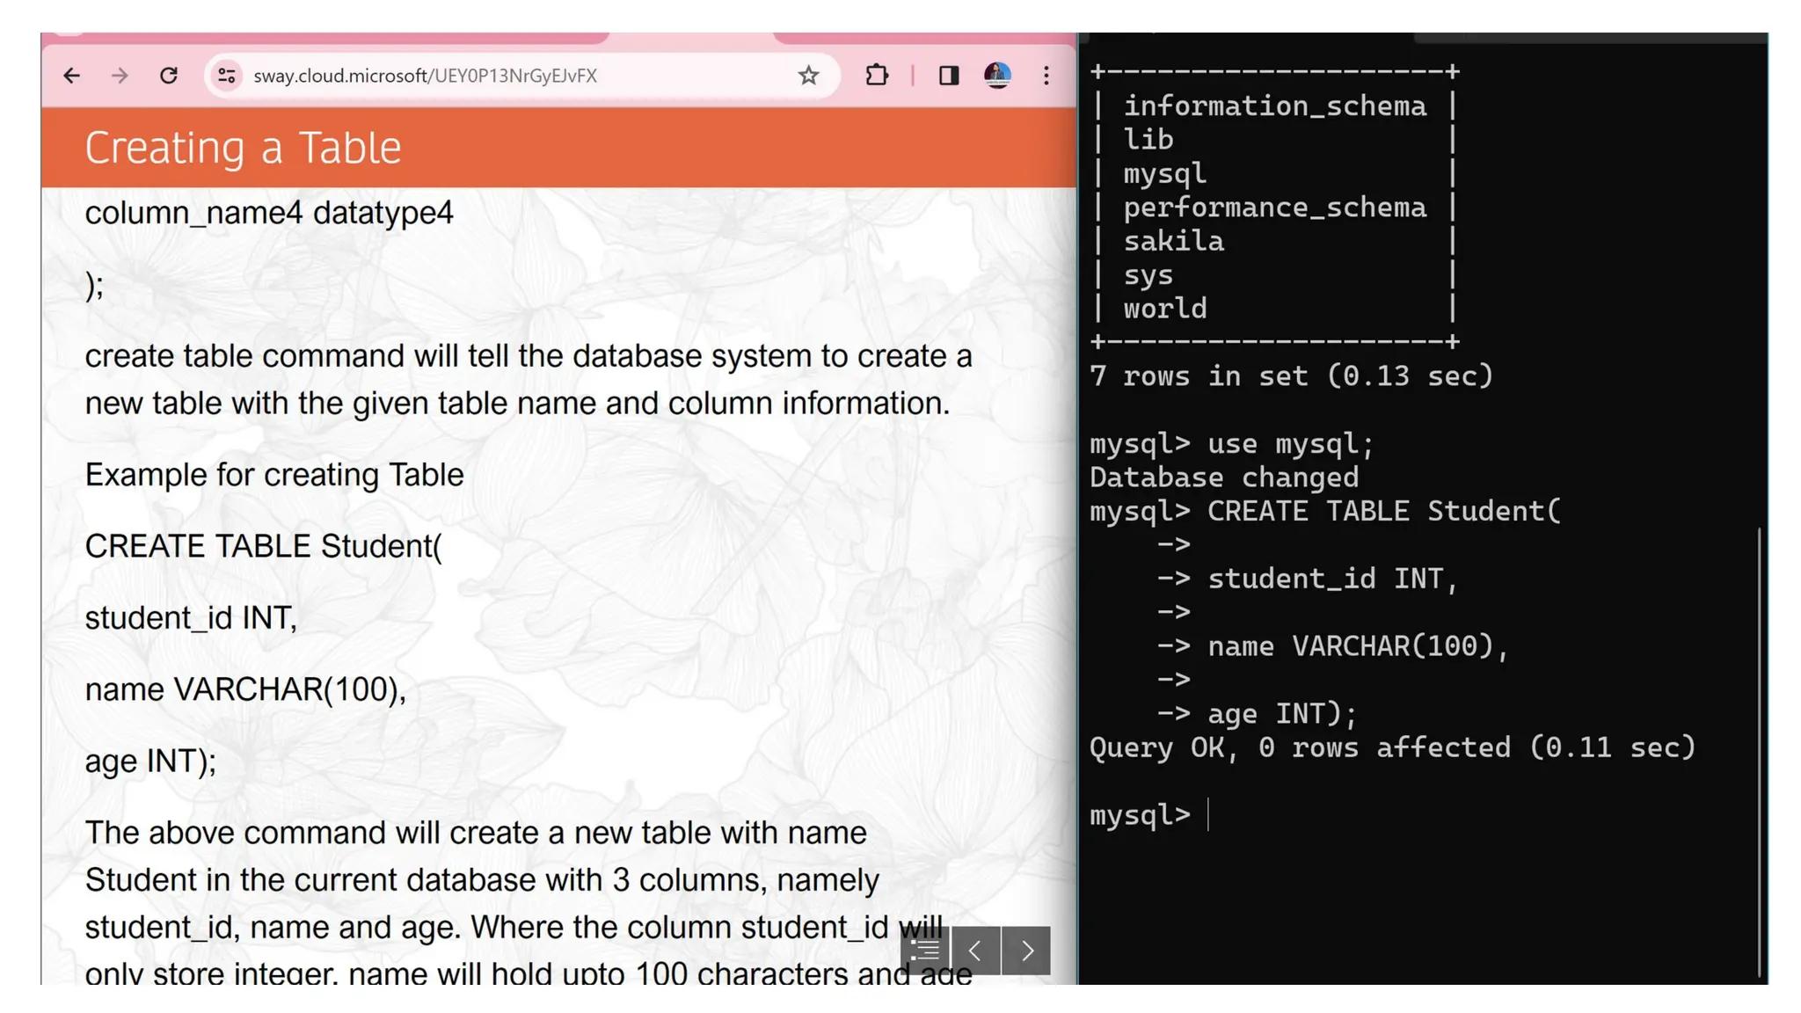The image size is (1801, 1013).
Task: Click 'Query OK' line in terminal
Action: click(x=1391, y=747)
